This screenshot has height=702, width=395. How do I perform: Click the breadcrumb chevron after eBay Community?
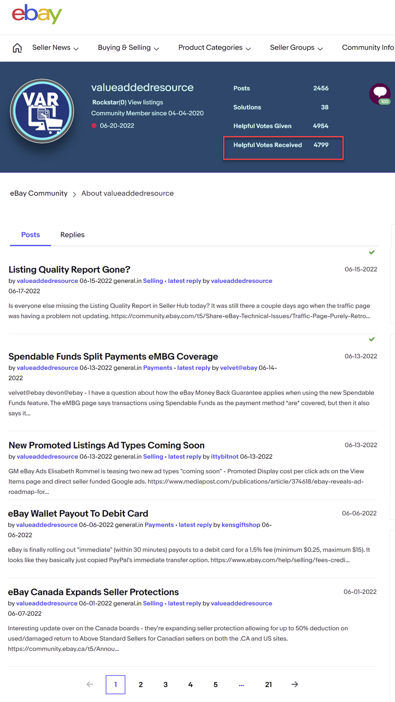pyautogui.click(x=74, y=194)
